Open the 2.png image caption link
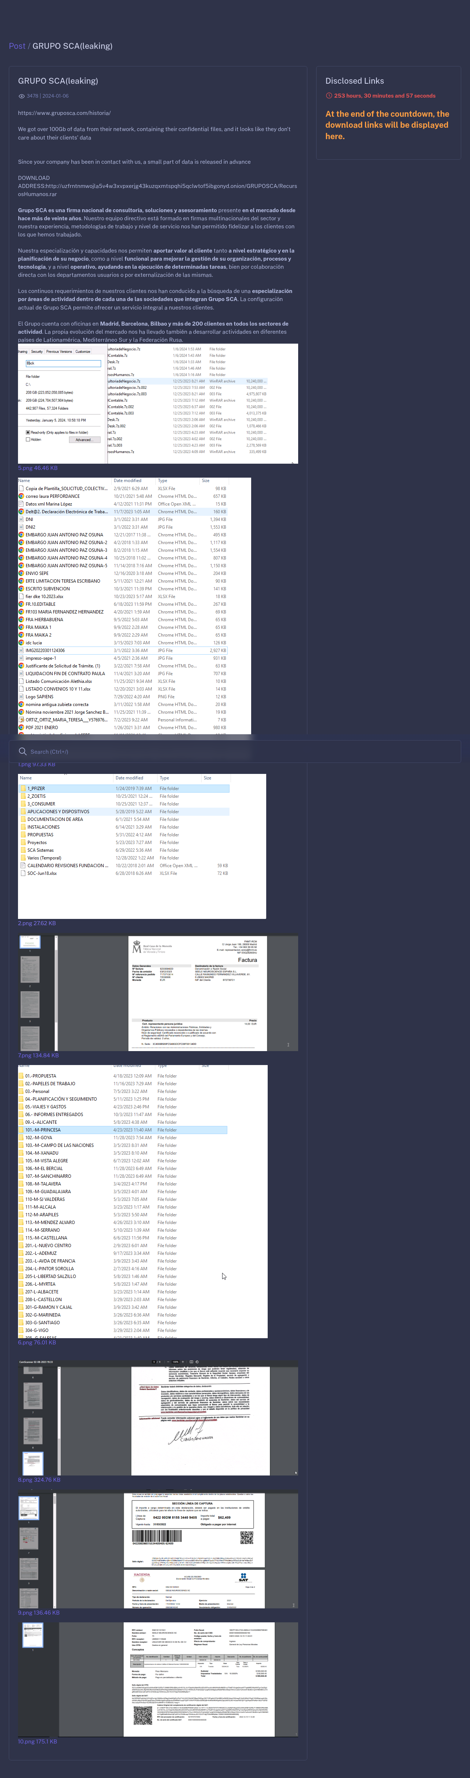The height and width of the screenshot is (1778, 470). coord(37,923)
